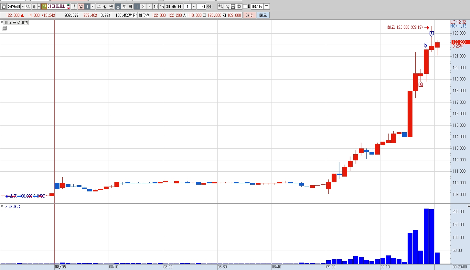Expand the day period dropdown arrow next to 일
470x270 pixels.
pyautogui.click(x=92, y=6)
